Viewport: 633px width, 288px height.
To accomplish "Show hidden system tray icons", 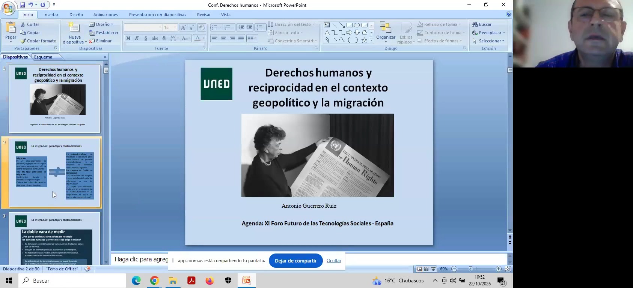I will 435,280.
